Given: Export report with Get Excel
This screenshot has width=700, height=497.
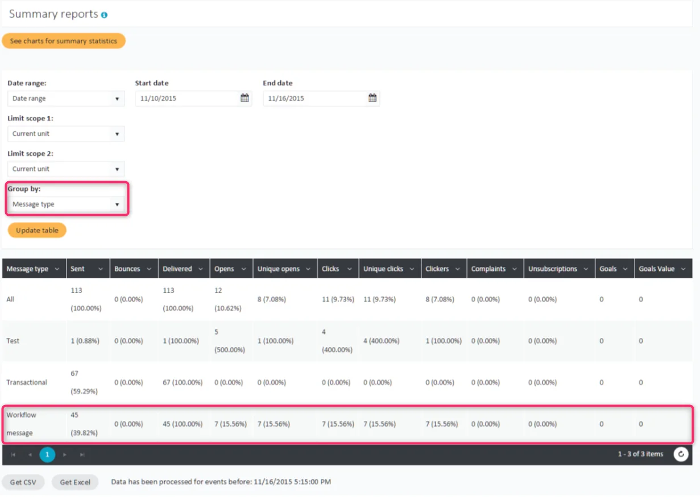Looking at the screenshot, I should (x=75, y=482).
